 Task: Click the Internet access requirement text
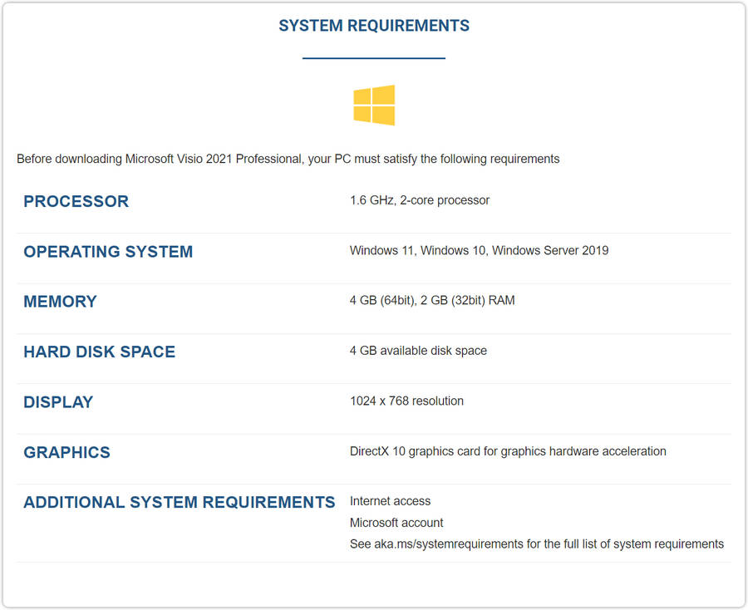click(x=390, y=501)
